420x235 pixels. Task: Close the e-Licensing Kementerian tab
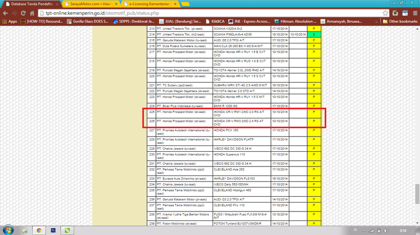[175, 4]
